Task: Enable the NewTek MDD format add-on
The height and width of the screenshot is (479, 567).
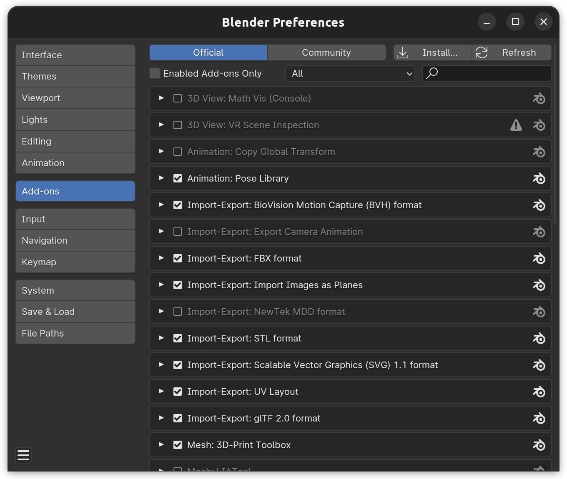Action: tap(178, 312)
